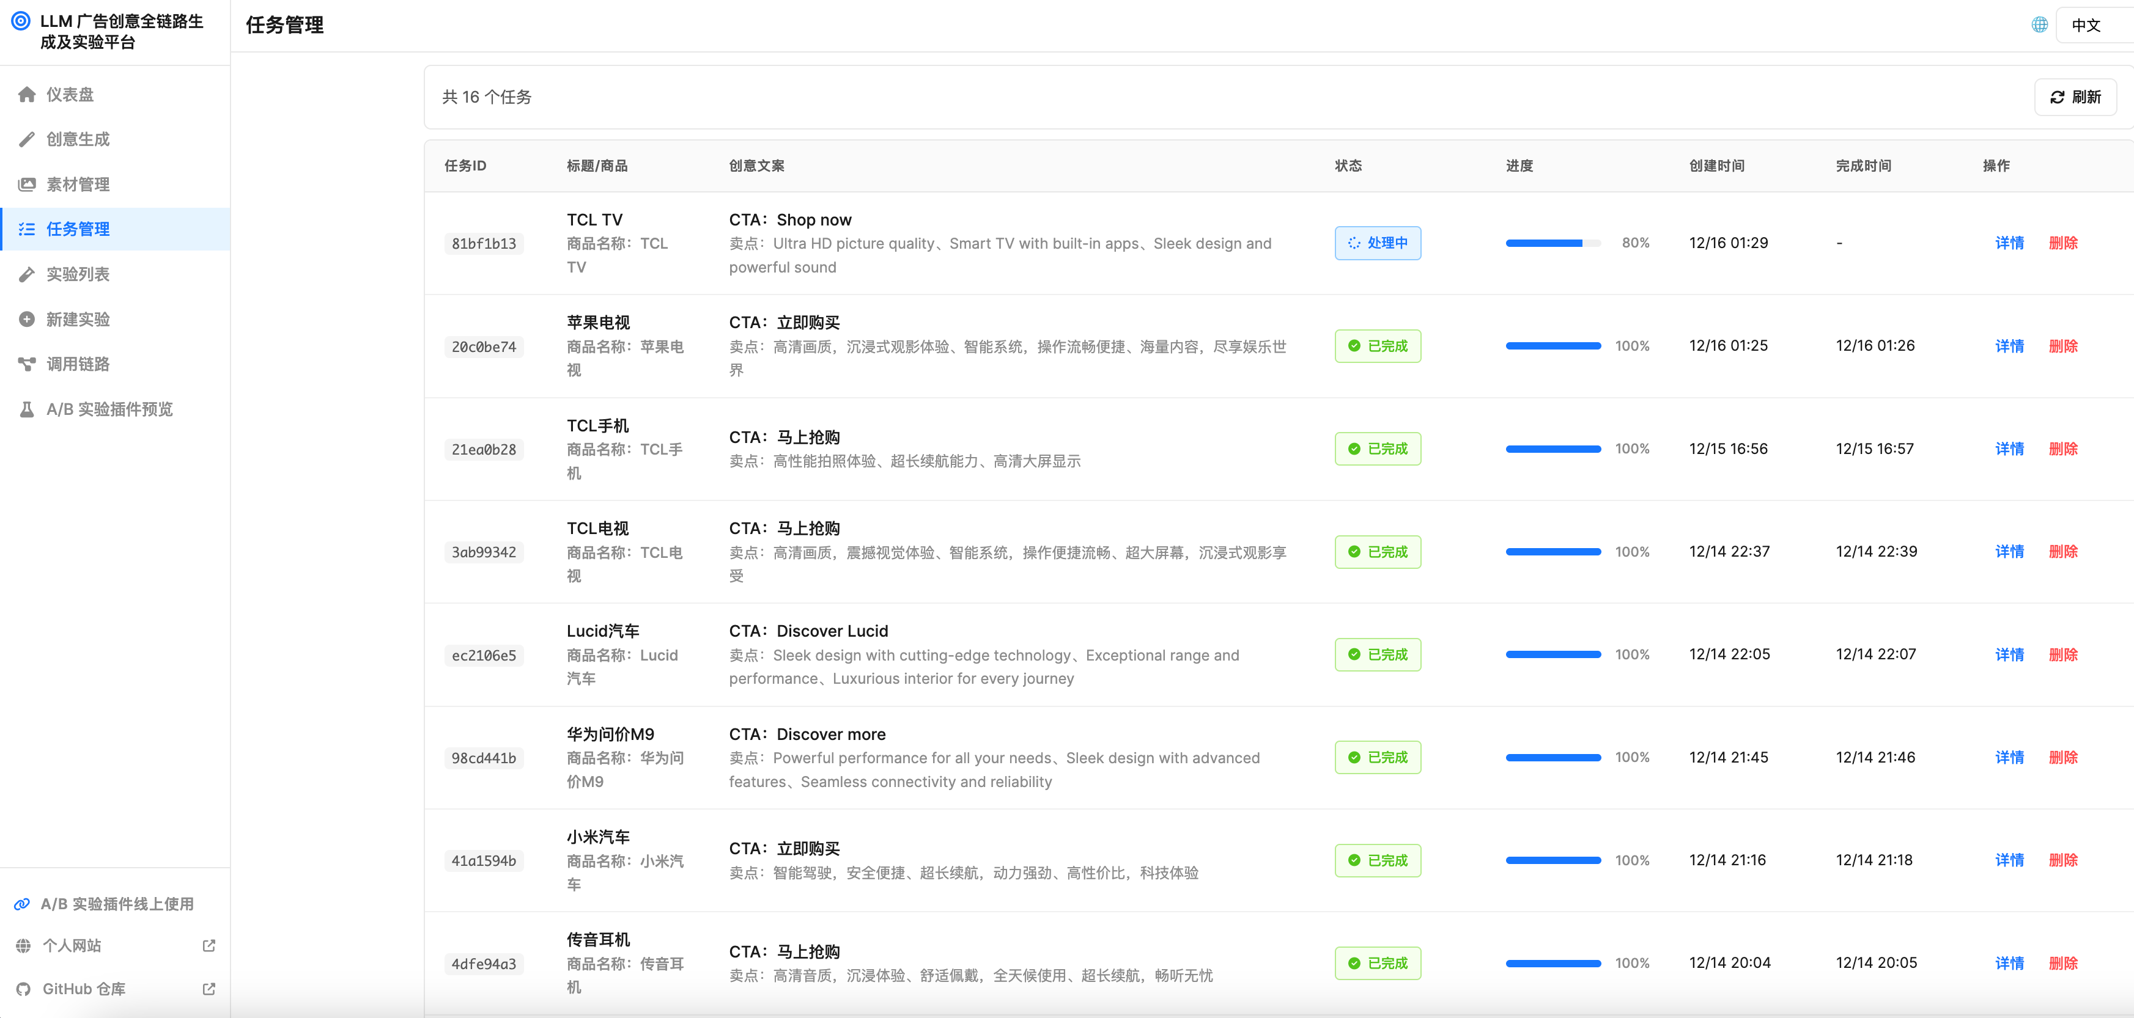
Task: Click the 任务管理 list icon
Action: coord(26,229)
